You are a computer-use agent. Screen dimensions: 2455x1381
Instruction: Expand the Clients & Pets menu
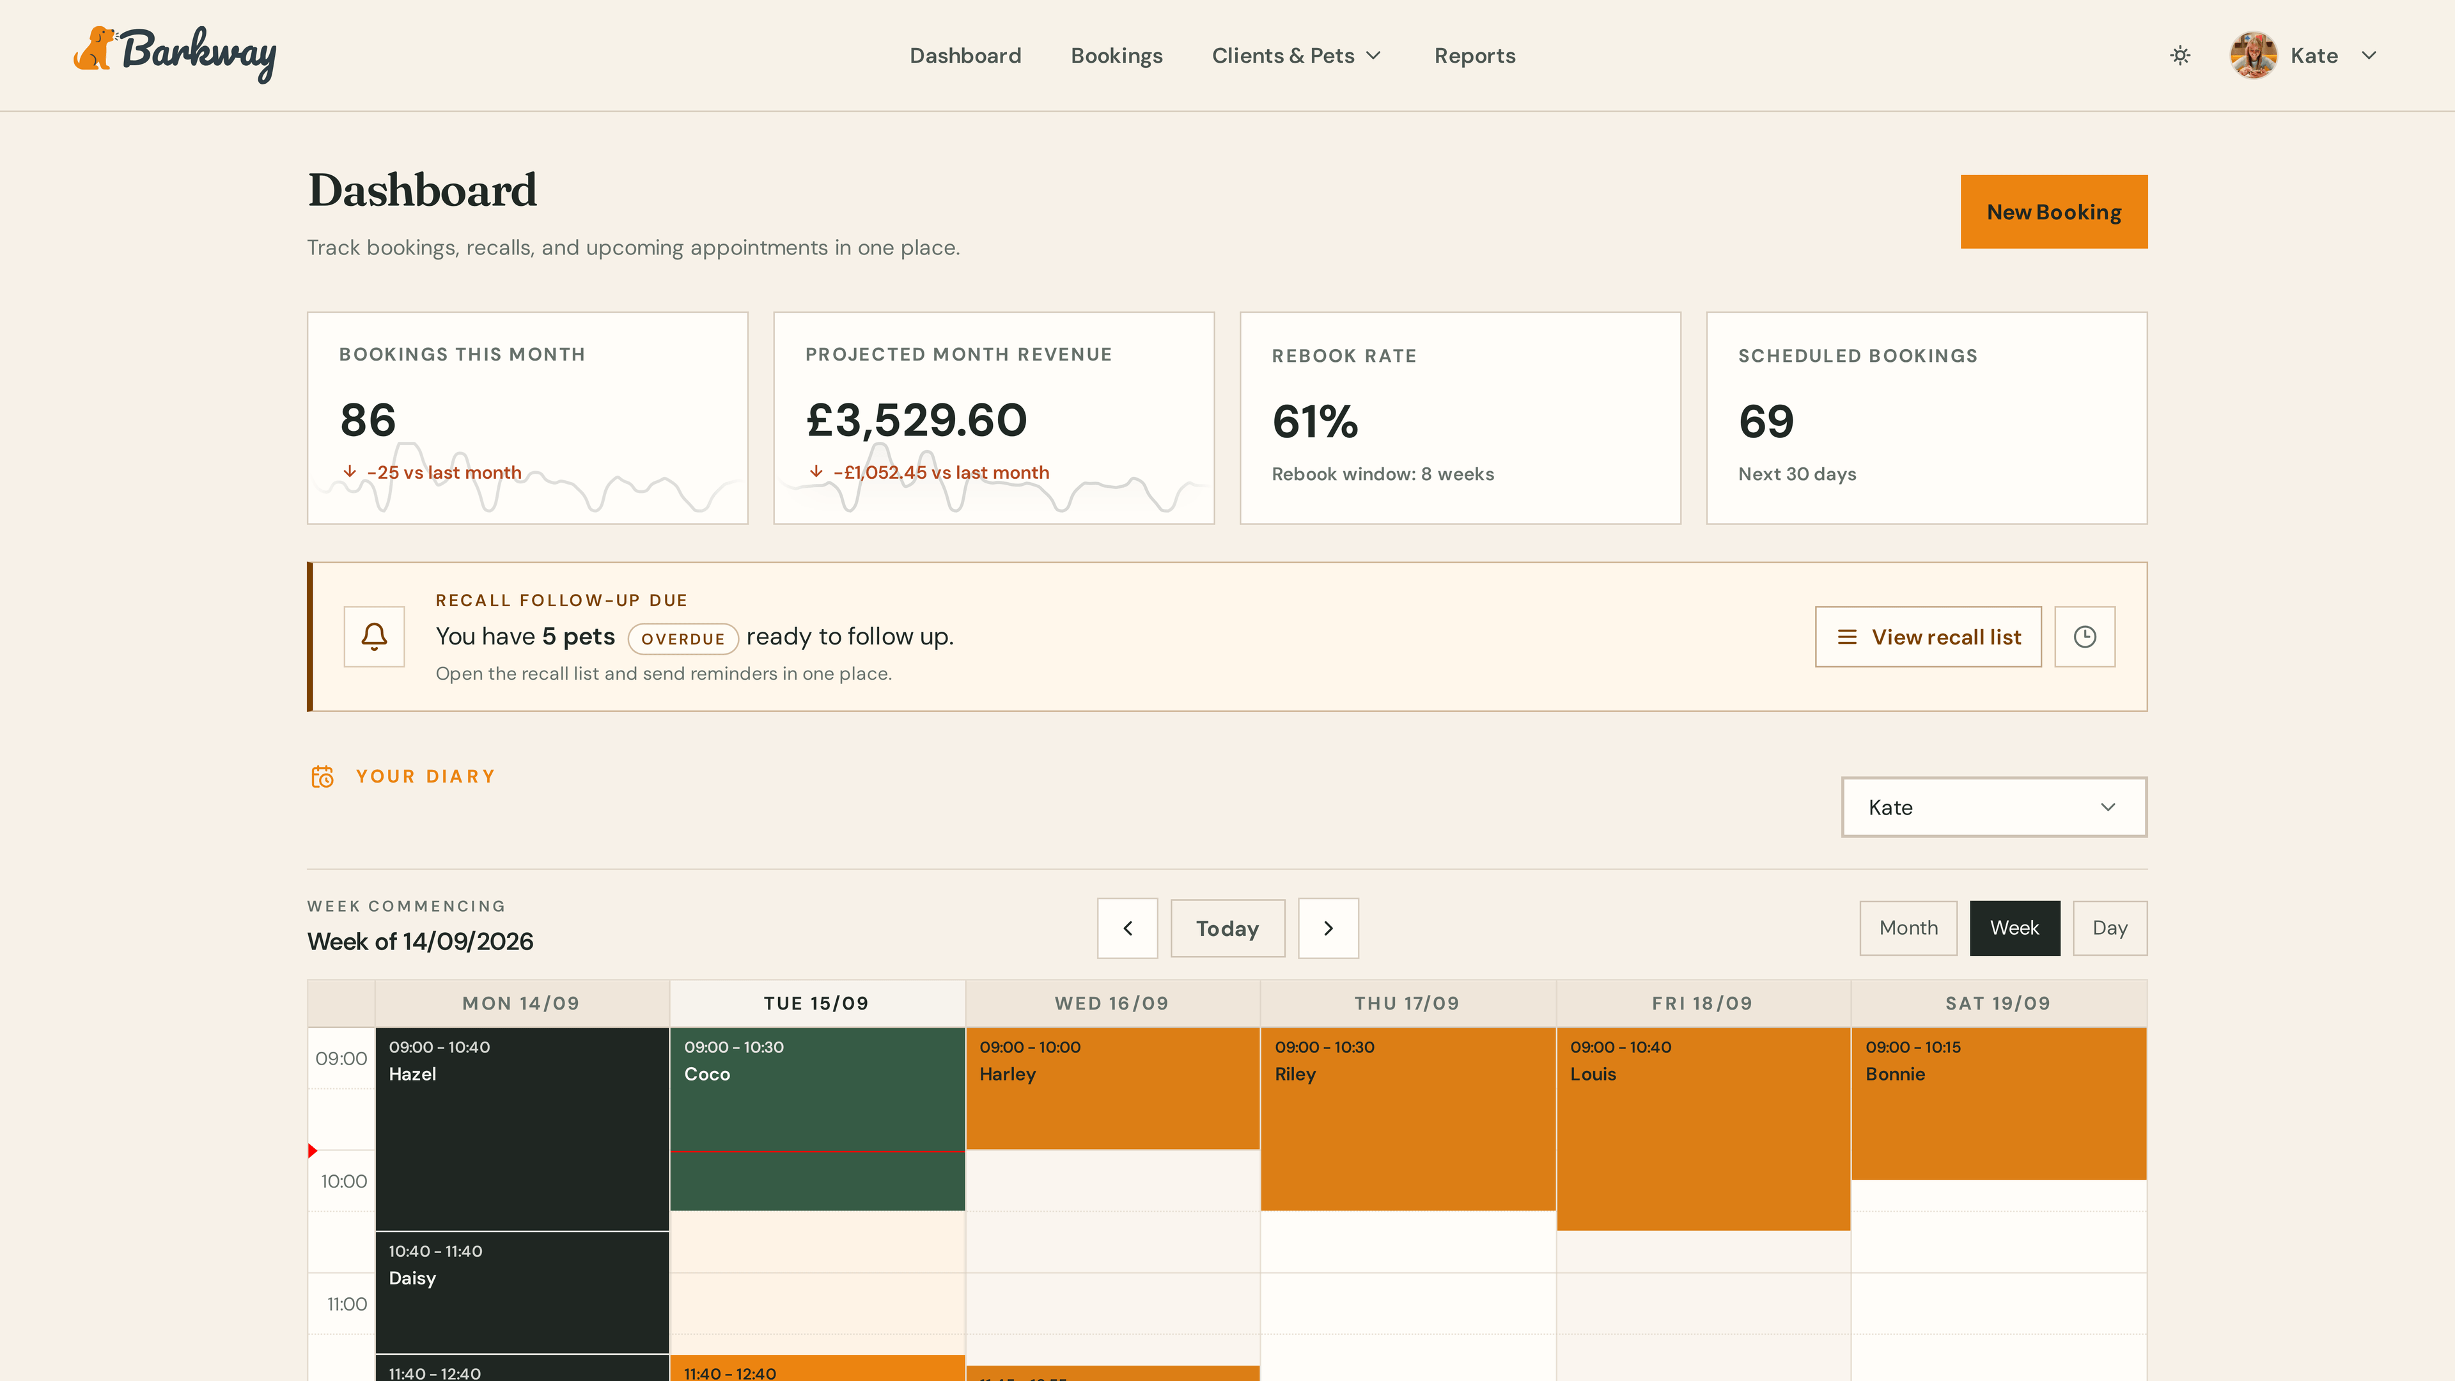1296,55
